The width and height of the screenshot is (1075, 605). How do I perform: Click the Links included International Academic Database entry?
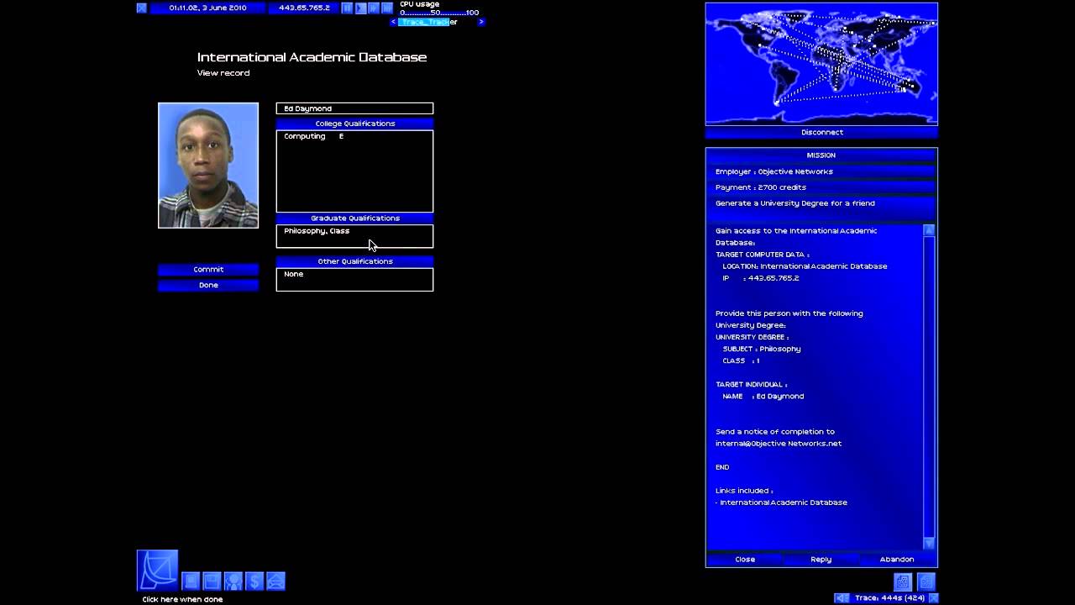pyautogui.click(x=784, y=502)
